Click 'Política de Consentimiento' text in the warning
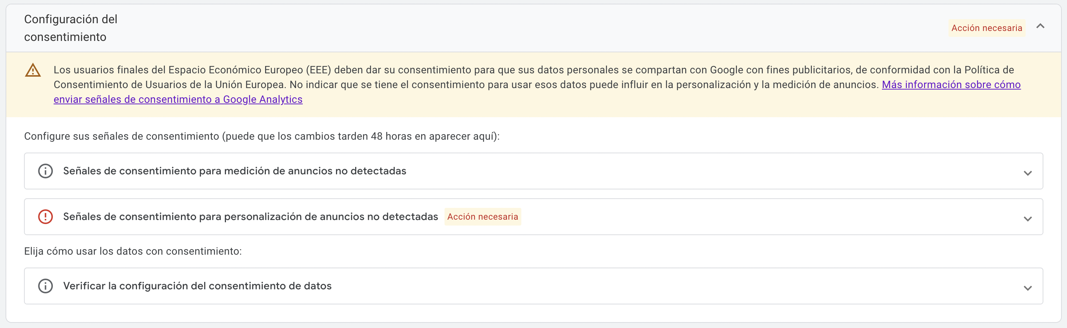 click(x=989, y=70)
